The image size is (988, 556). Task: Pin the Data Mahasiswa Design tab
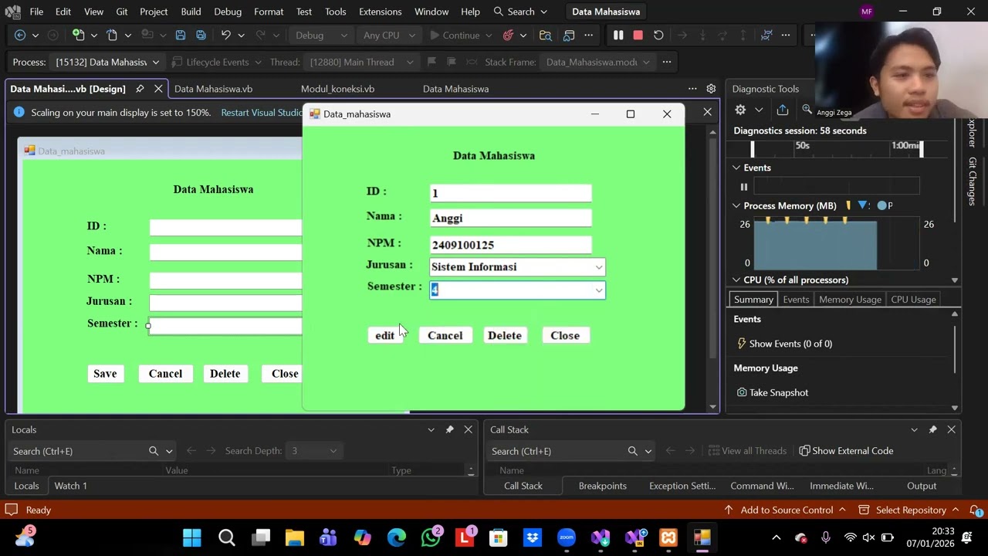click(x=140, y=89)
